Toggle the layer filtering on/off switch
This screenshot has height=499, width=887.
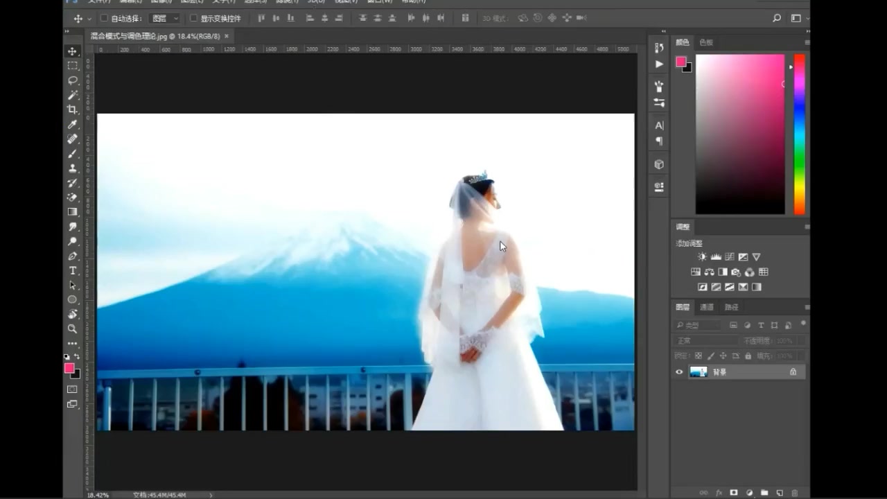click(x=803, y=323)
